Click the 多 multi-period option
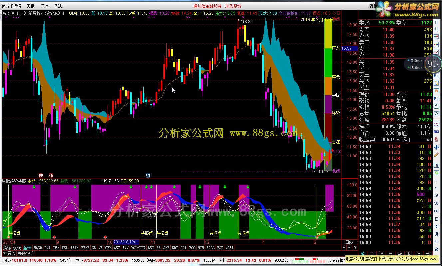 [436, 249]
